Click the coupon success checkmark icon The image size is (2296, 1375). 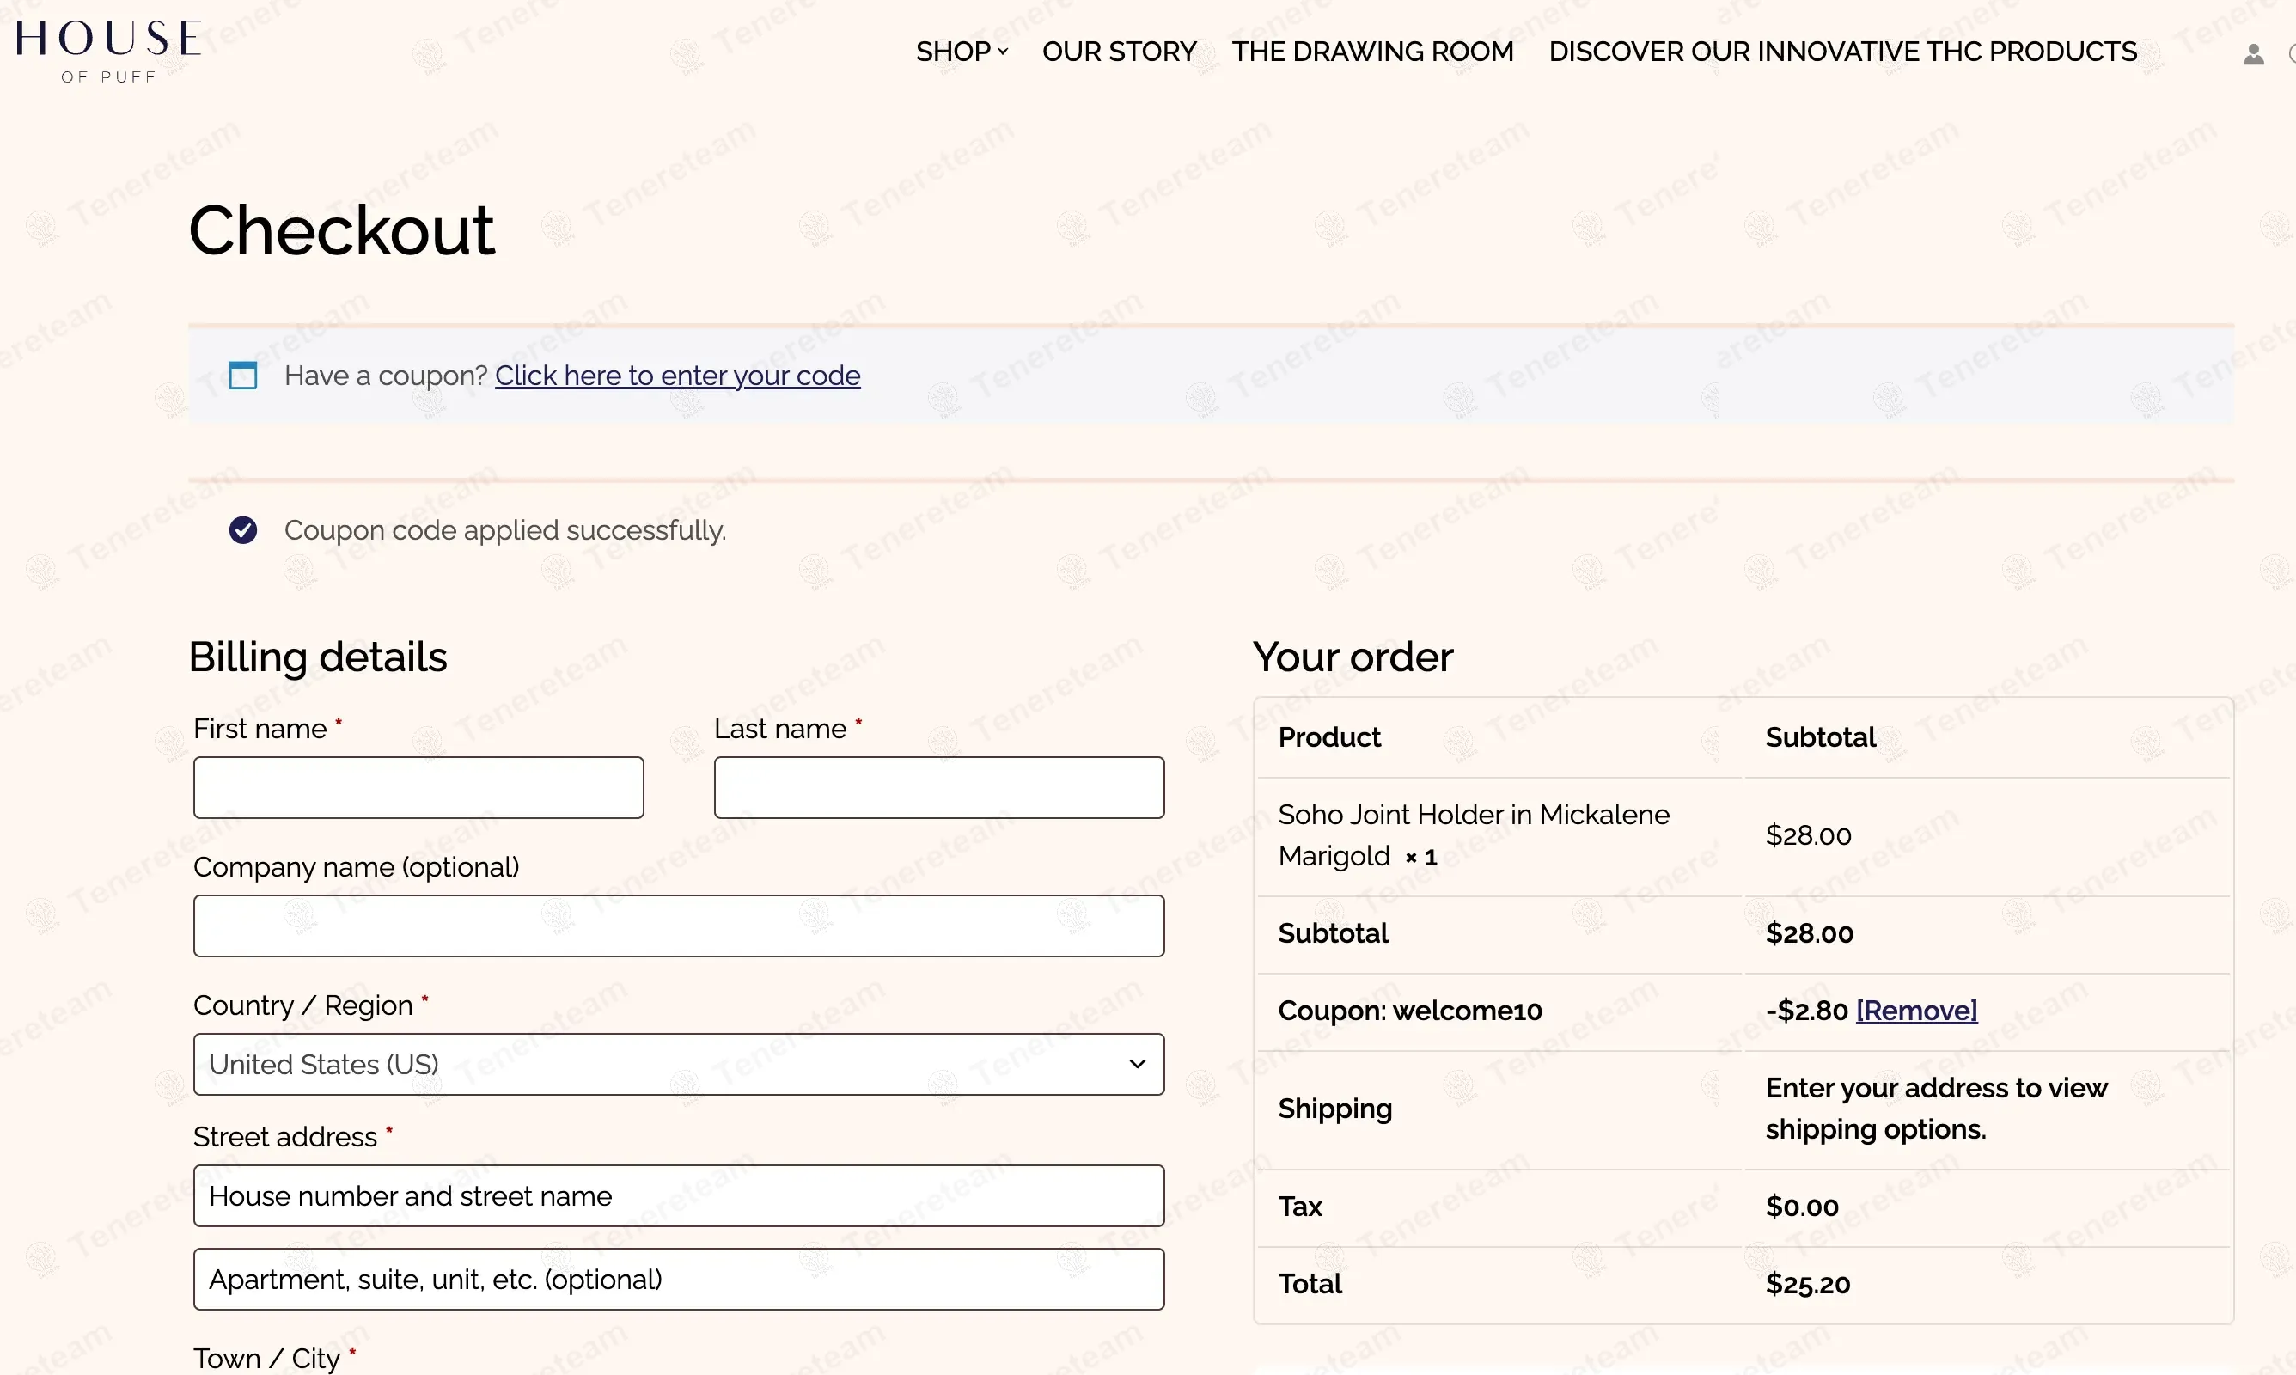click(242, 530)
